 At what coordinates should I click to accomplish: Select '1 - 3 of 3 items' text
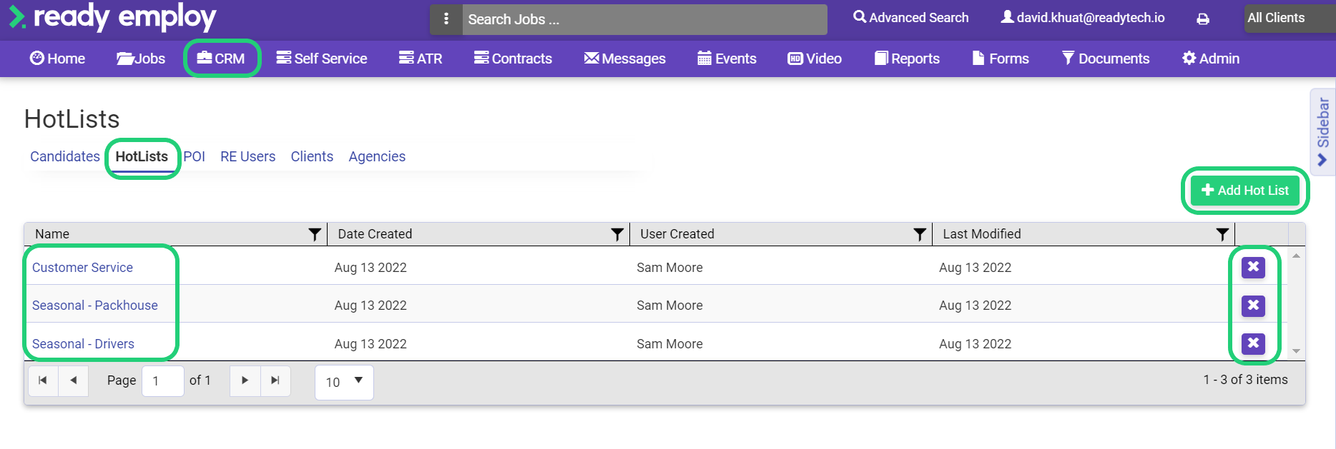tap(1245, 380)
